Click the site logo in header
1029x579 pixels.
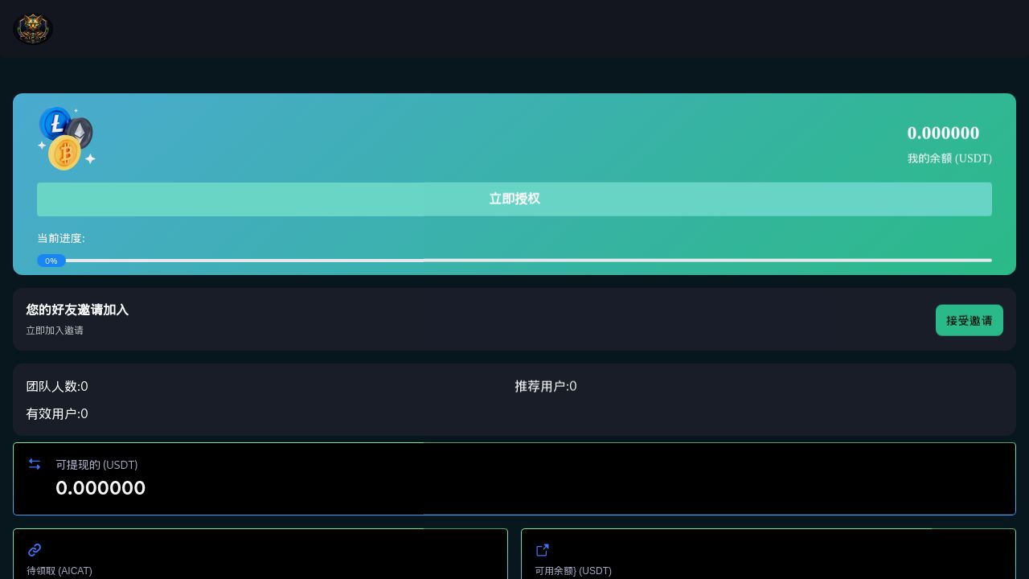[33, 29]
